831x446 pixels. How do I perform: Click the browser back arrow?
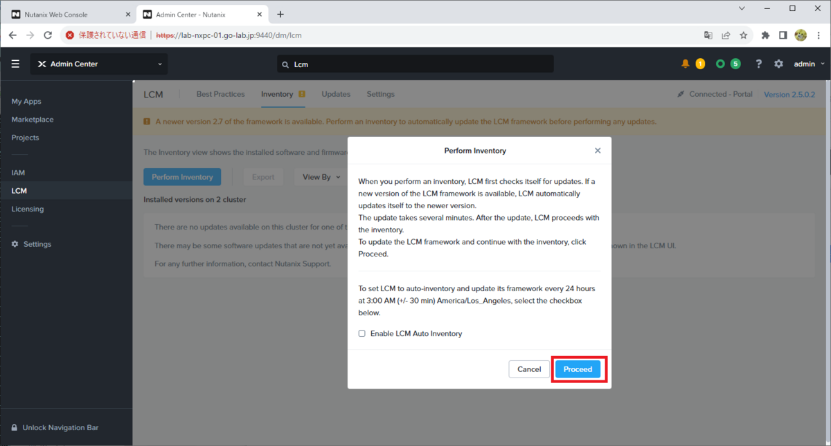pos(12,35)
